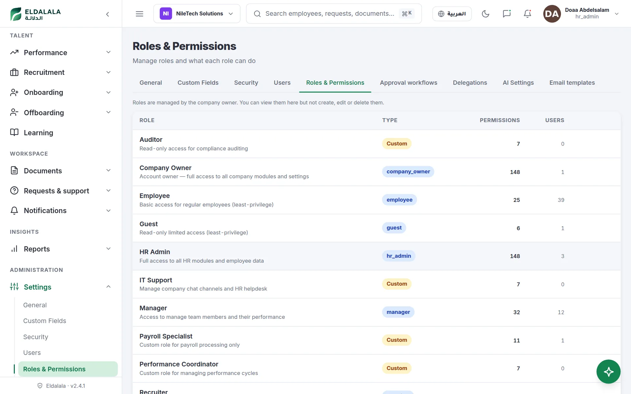The height and width of the screenshot is (394, 631).
Task: Switch language to العربية
Action: [452, 14]
